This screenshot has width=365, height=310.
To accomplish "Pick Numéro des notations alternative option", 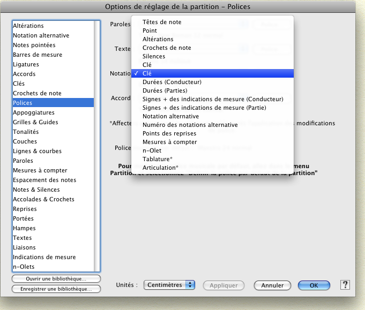I will (190, 125).
